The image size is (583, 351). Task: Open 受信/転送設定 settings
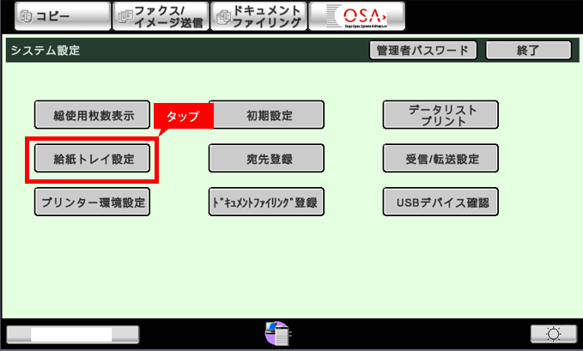[x=440, y=160]
